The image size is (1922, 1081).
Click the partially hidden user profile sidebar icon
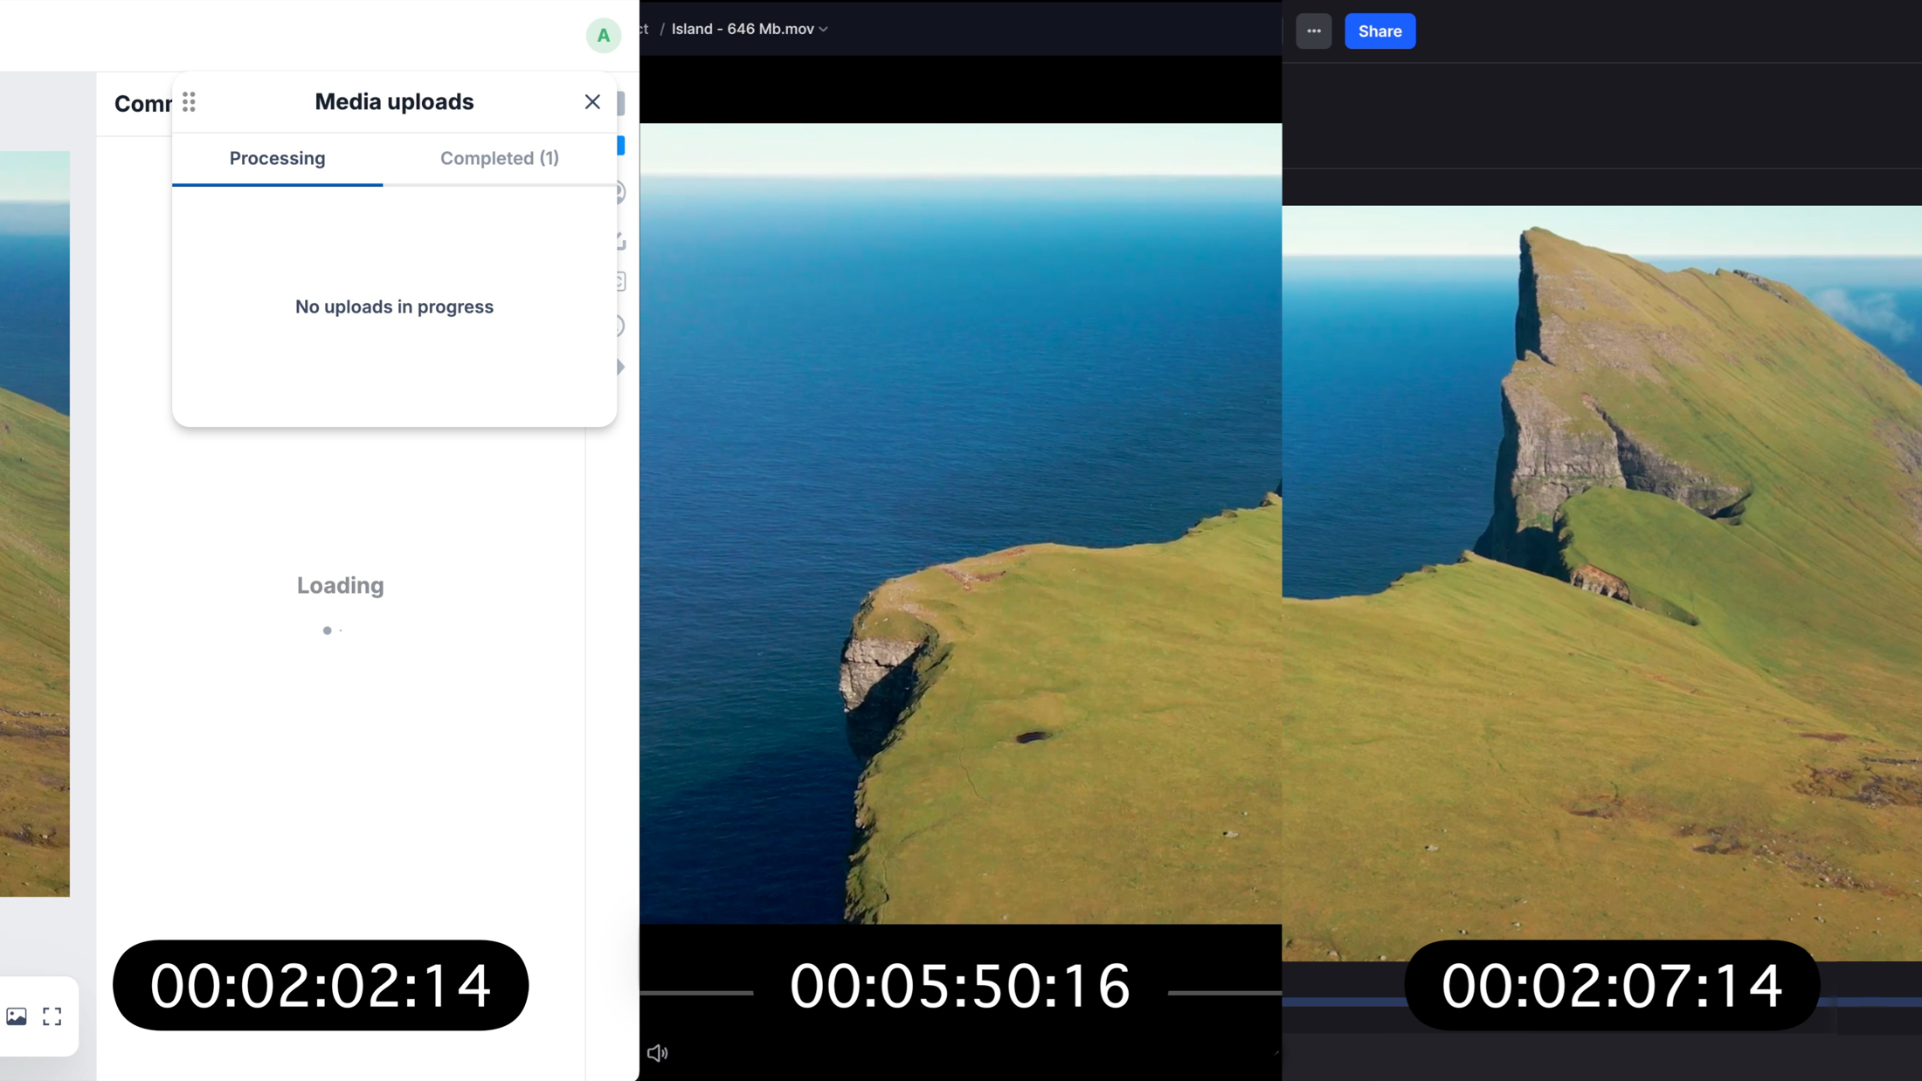(x=620, y=192)
